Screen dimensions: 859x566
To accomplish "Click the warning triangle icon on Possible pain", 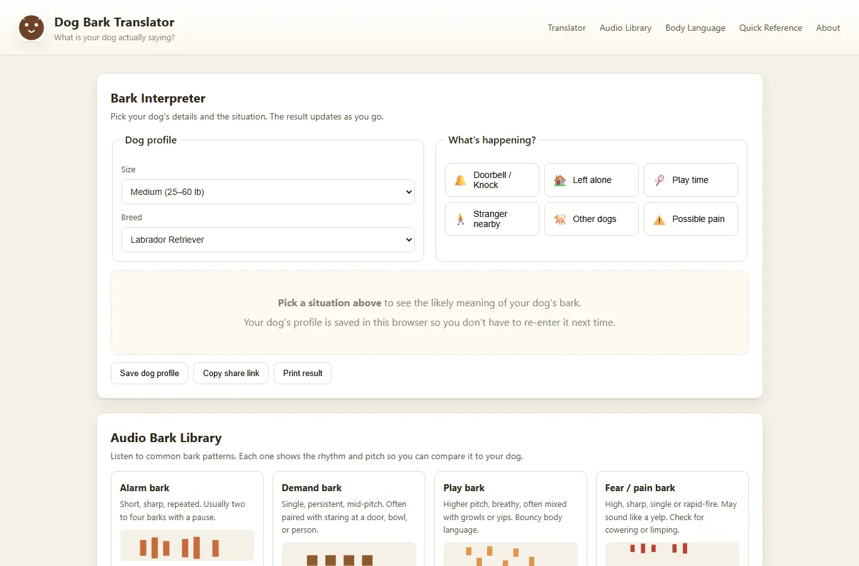I will tap(660, 219).
